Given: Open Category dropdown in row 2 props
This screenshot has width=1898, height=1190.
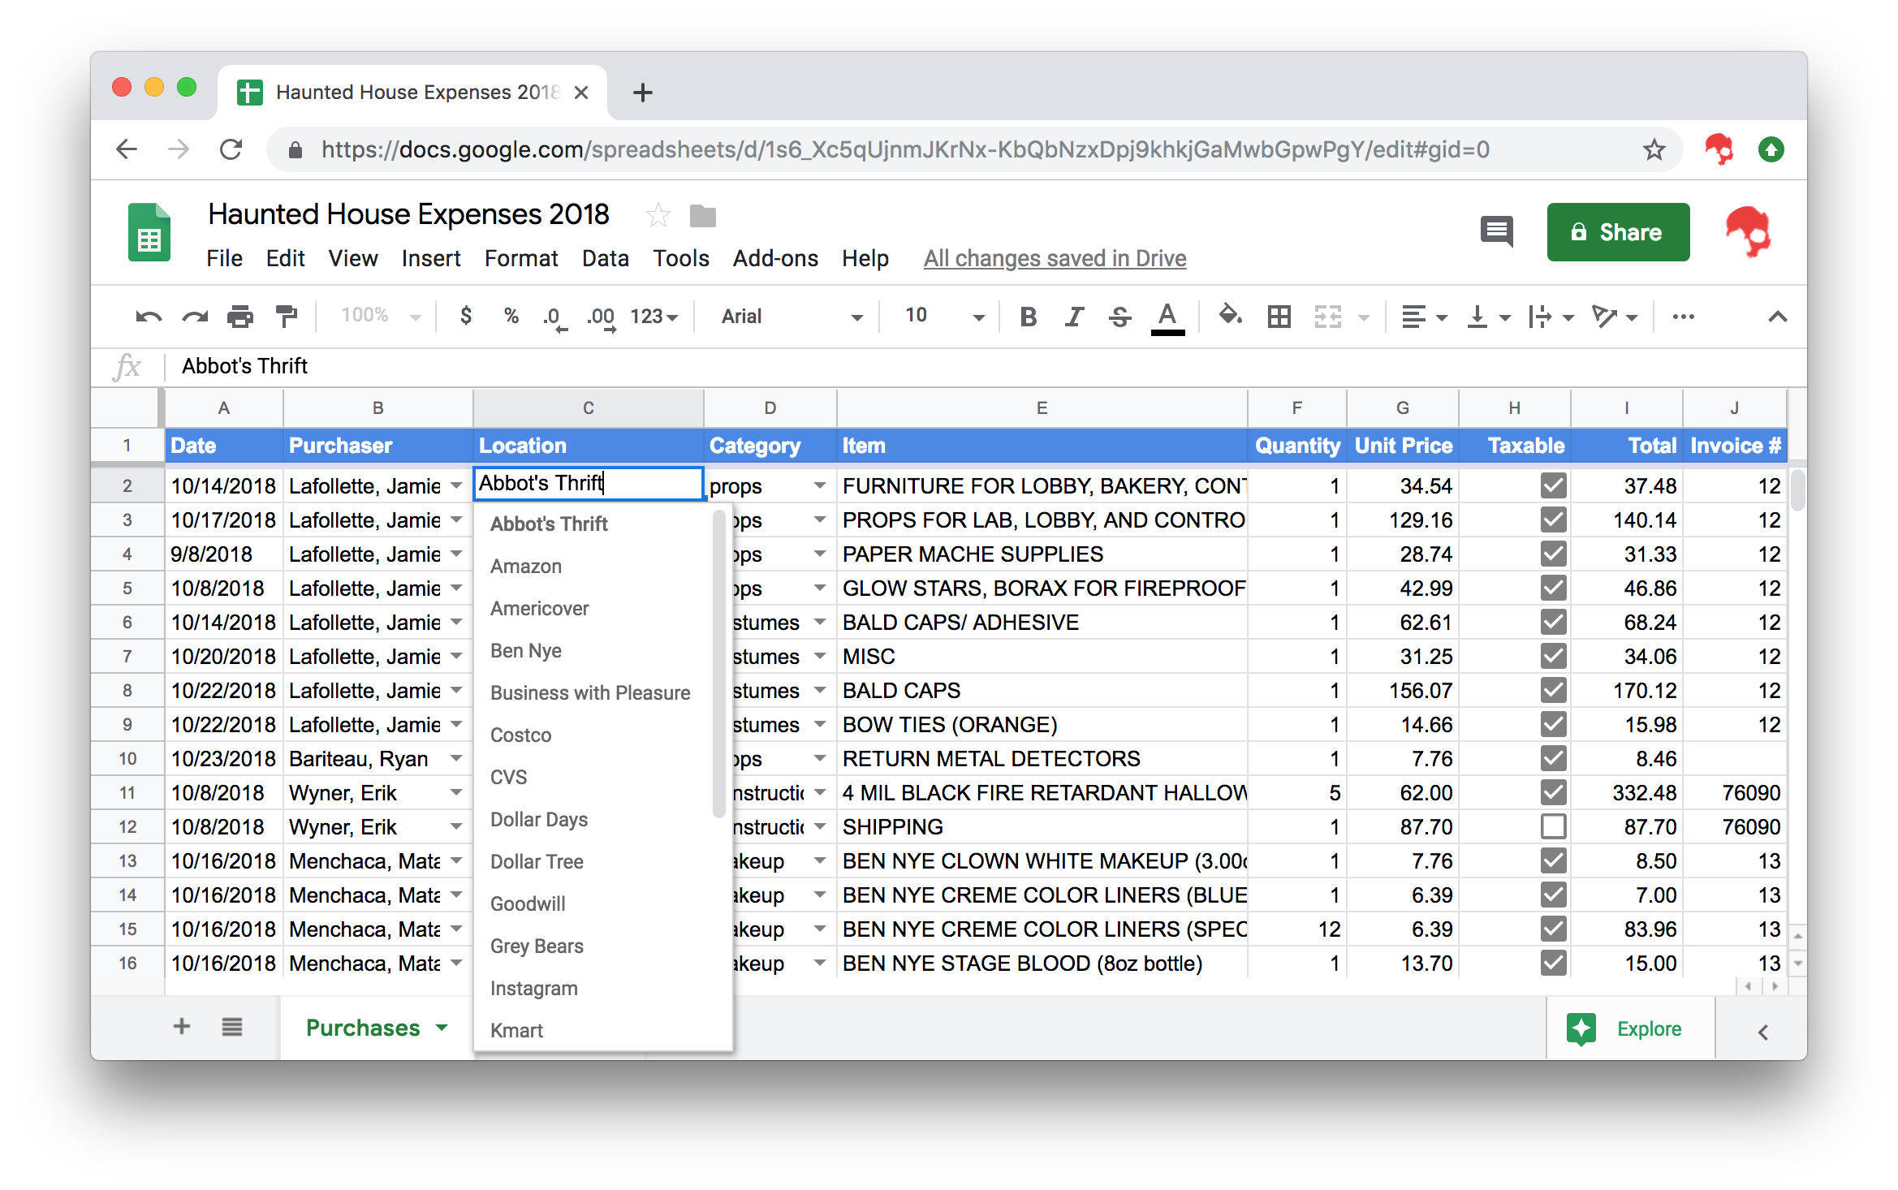Looking at the screenshot, I should click(820, 485).
